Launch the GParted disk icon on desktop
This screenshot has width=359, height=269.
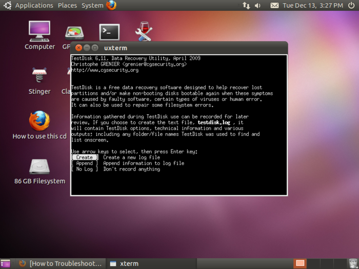[x=74, y=33]
